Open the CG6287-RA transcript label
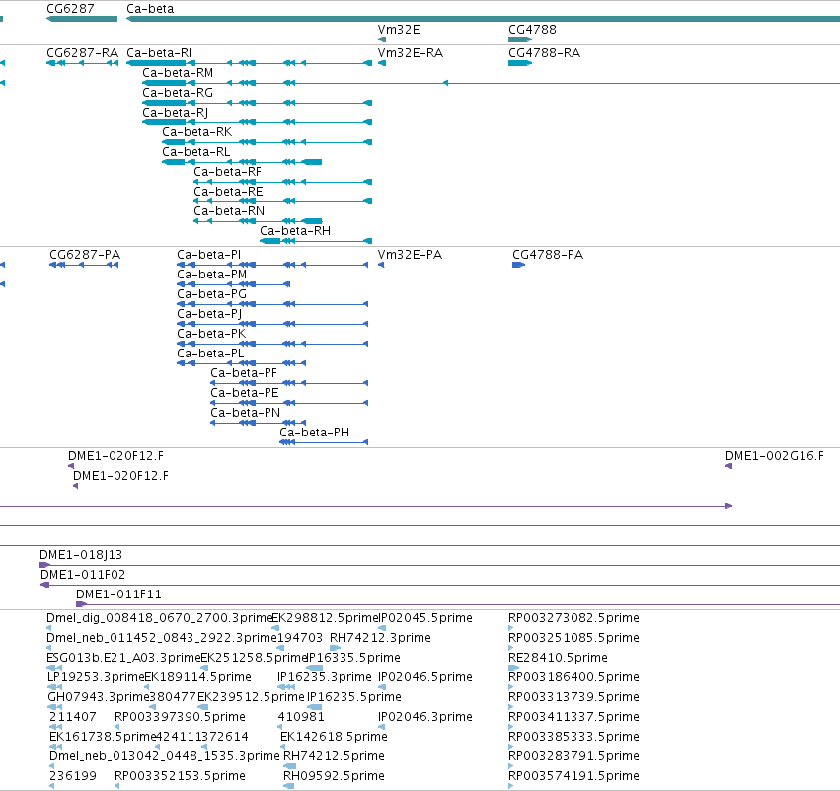 click(82, 53)
